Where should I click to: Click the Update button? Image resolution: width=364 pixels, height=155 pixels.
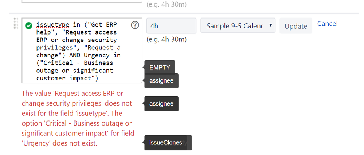pos(296,26)
